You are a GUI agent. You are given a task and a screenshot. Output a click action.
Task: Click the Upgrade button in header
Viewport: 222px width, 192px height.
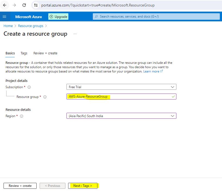click(58, 16)
